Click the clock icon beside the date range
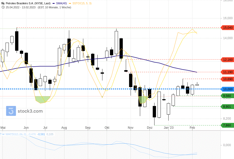This screenshot has width=234, height=159. coord(3,7)
